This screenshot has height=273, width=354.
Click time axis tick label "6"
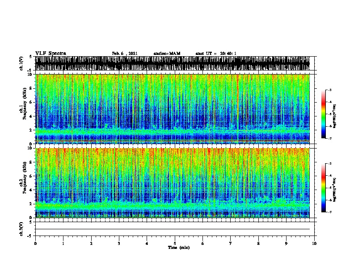202,244
